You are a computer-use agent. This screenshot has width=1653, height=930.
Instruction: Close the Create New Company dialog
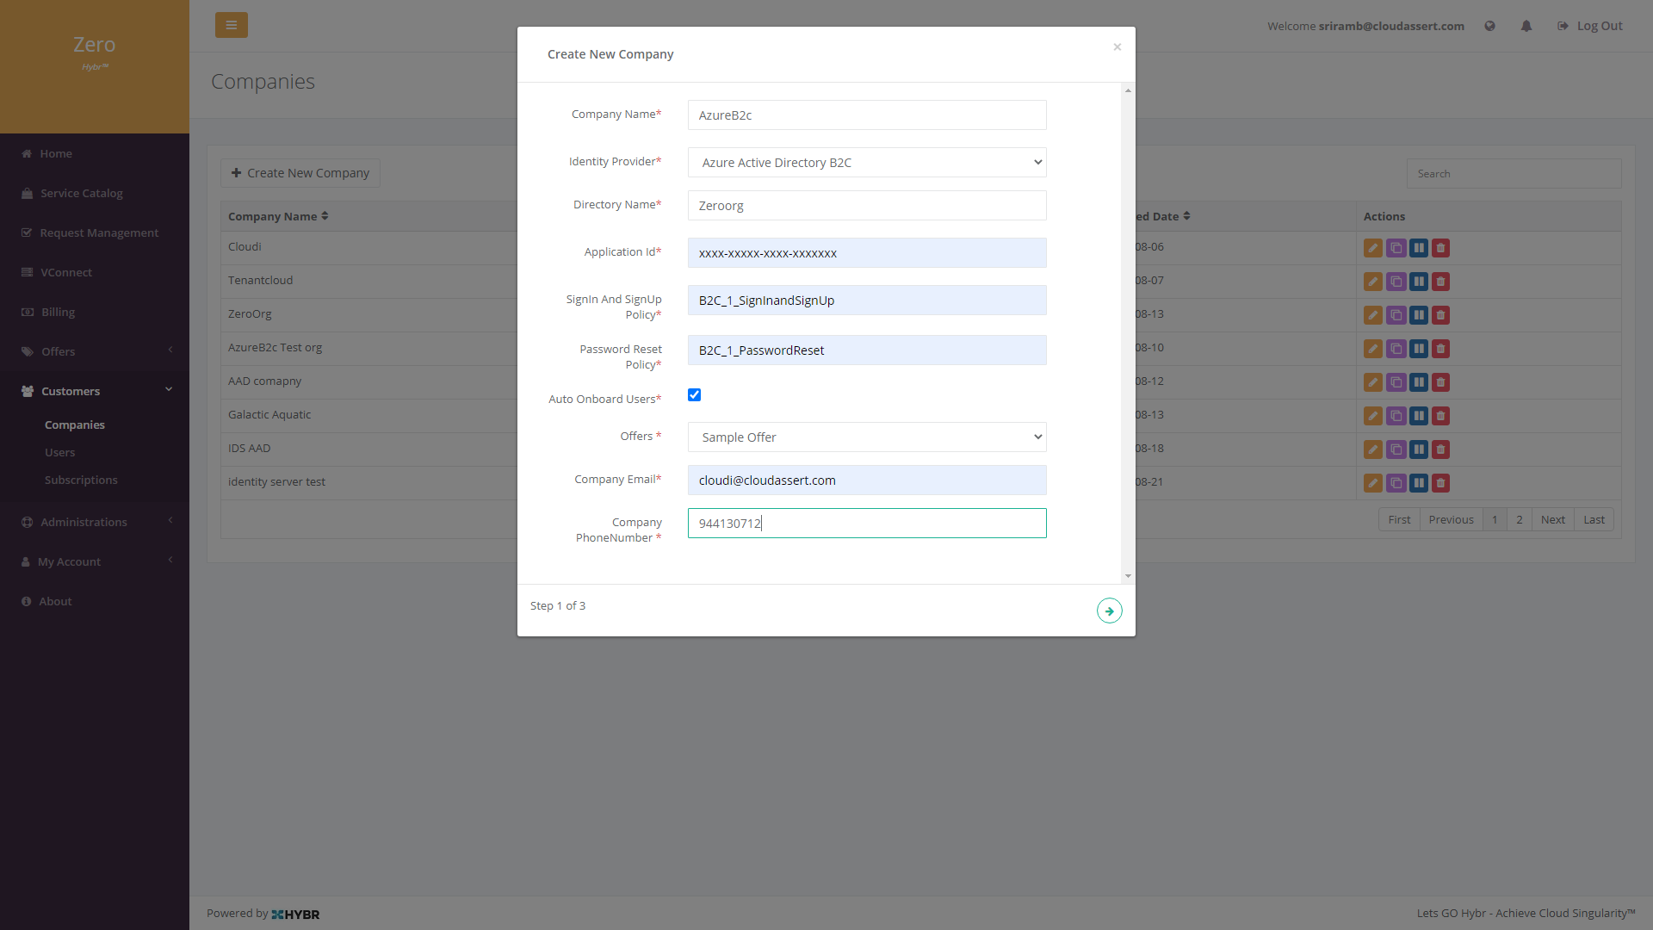point(1117,46)
